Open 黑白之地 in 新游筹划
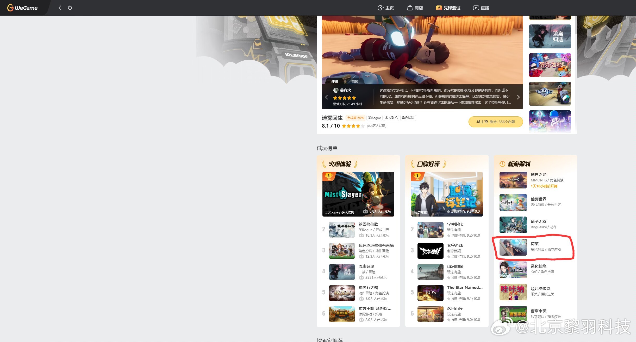Image resolution: width=636 pixels, height=342 pixels. tap(535, 180)
